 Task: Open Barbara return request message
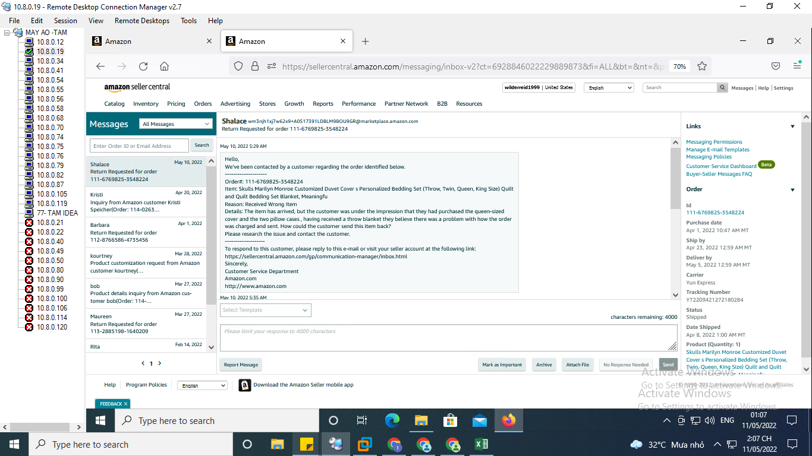coord(146,232)
